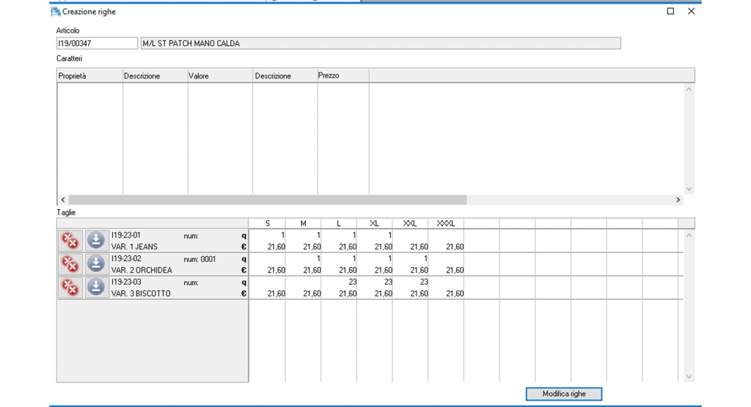Click the blue download icon for VAR. 3 BISCOTTO
751x407 pixels.
point(96,287)
